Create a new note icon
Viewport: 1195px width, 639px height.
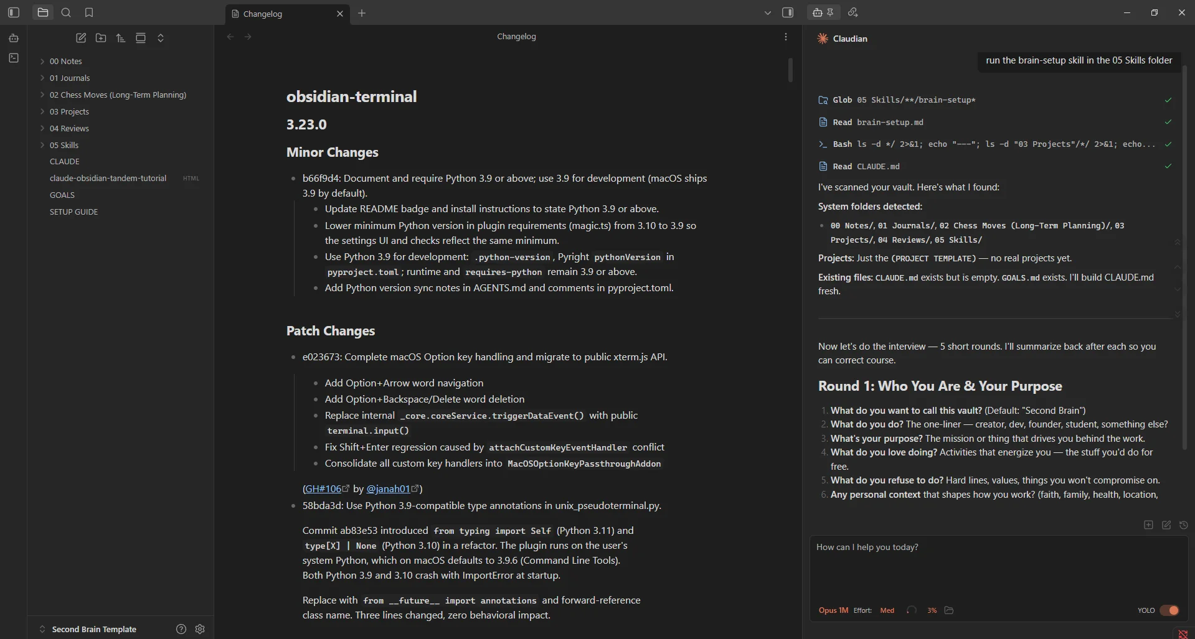tap(81, 38)
